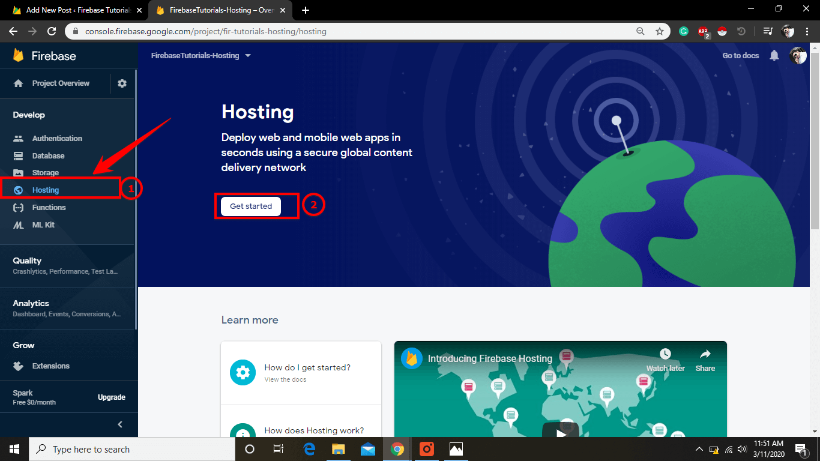Expand the Quality section
The image size is (820, 461).
(x=66, y=265)
